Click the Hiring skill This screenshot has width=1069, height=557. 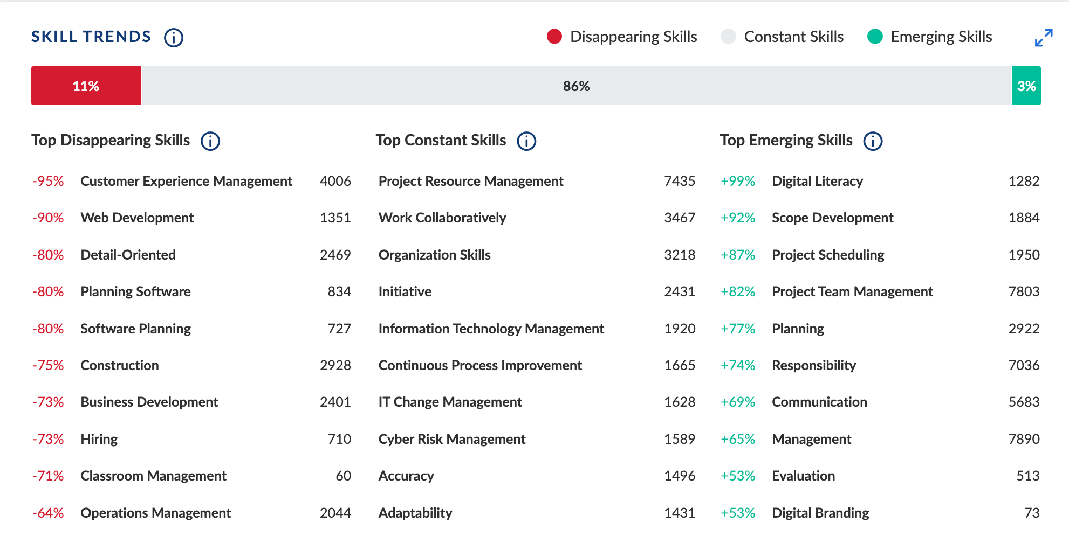click(x=99, y=439)
